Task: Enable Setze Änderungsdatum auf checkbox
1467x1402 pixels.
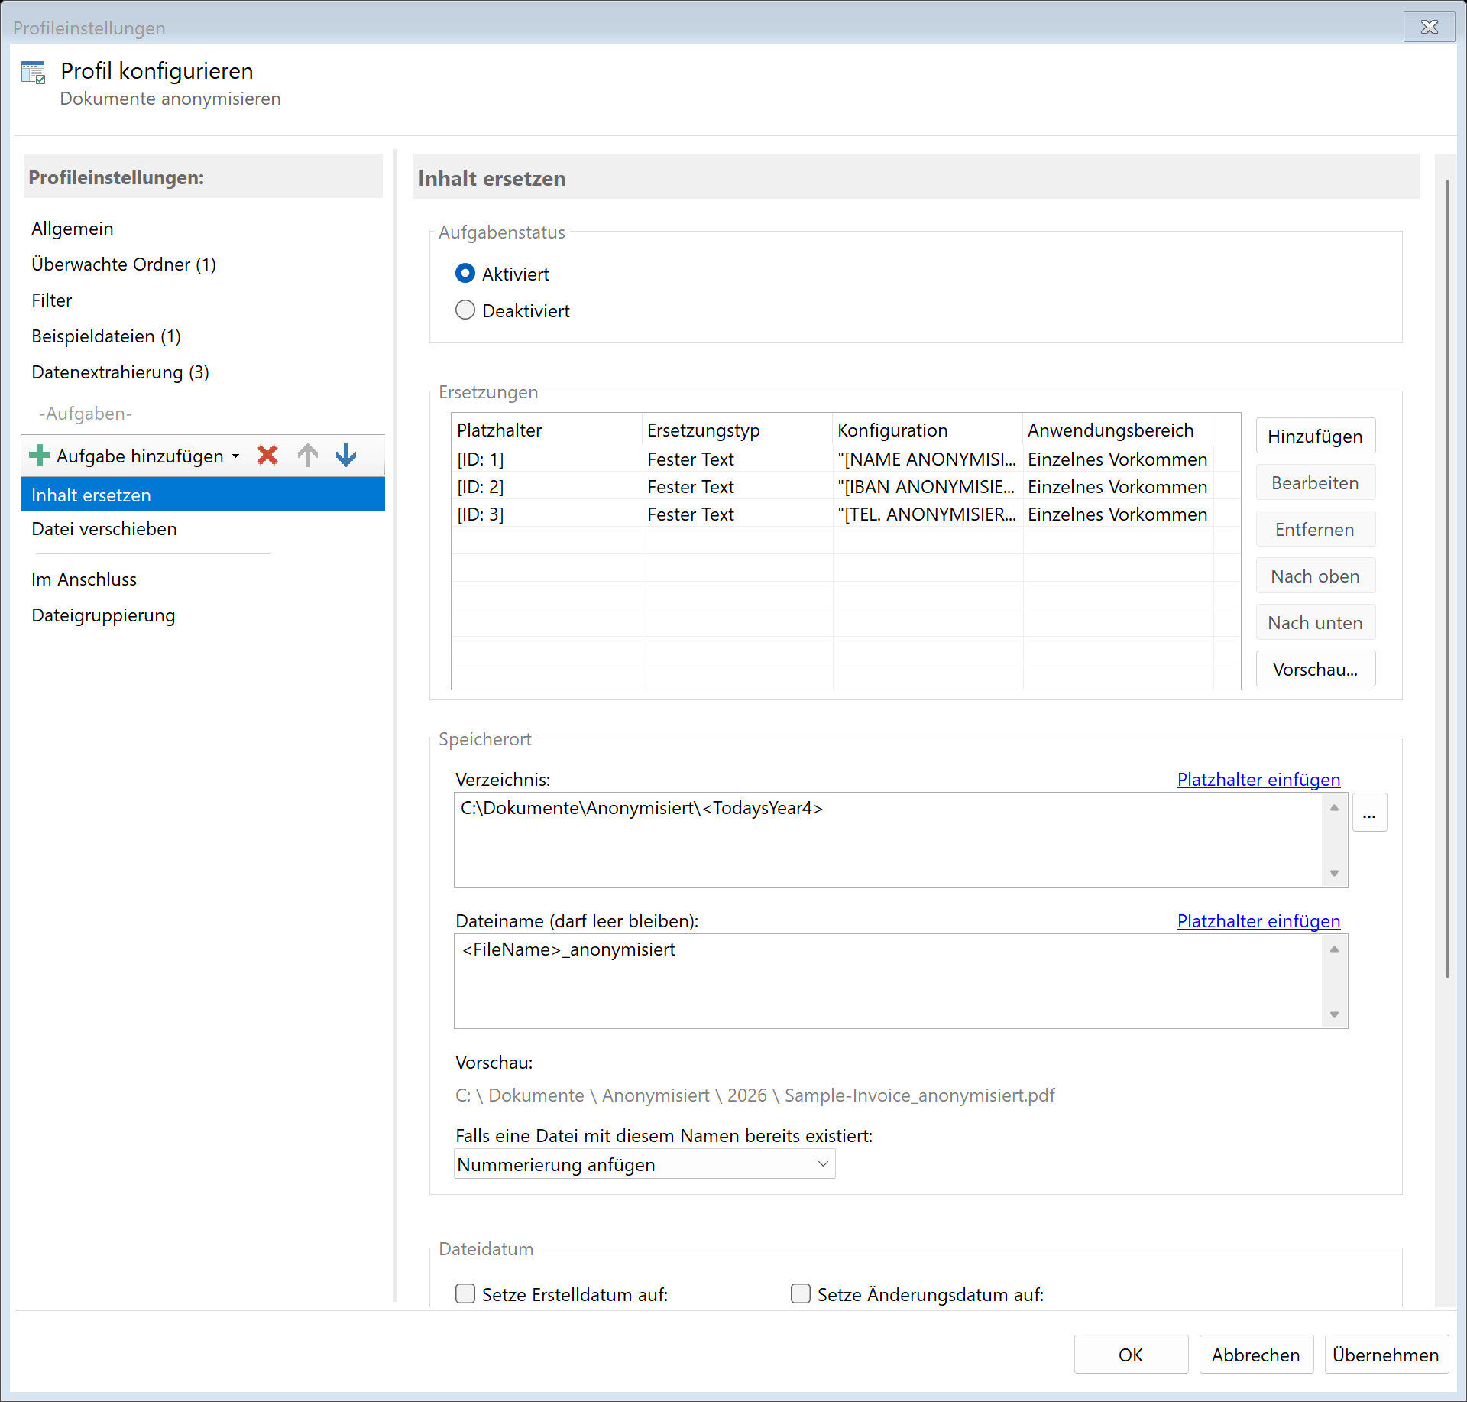Action: click(801, 1293)
